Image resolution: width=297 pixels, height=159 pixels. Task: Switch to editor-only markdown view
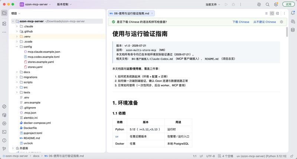(x=266, y=13)
